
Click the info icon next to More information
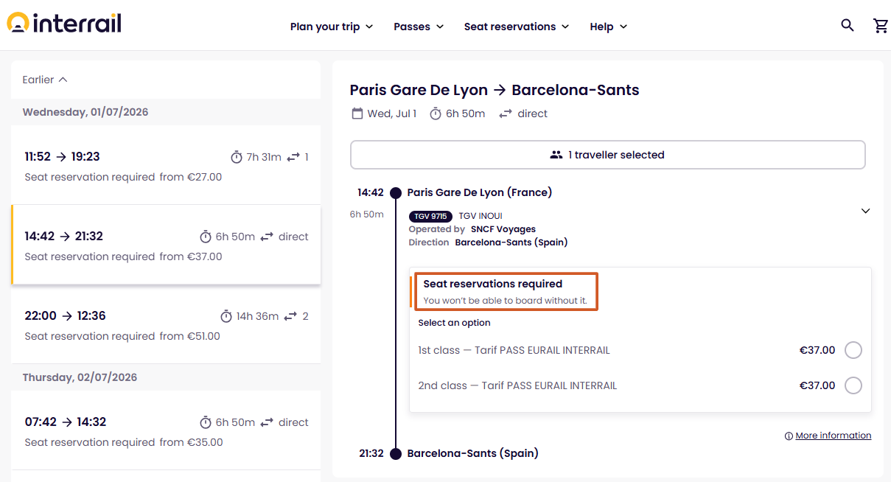(x=789, y=436)
